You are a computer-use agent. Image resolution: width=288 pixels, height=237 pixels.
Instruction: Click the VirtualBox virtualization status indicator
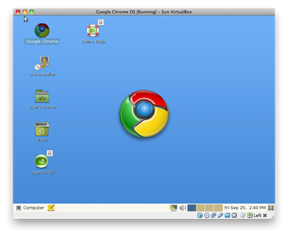coord(234,215)
